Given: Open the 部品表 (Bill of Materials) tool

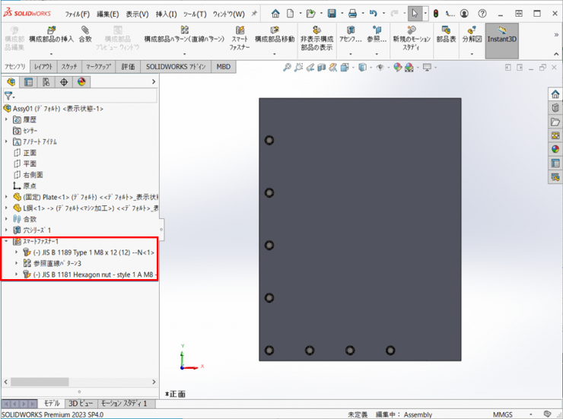Looking at the screenshot, I should (x=446, y=35).
